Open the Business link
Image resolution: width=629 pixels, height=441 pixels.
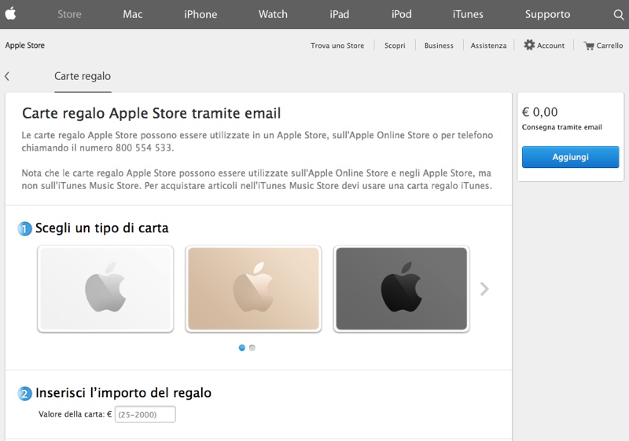[x=439, y=46]
